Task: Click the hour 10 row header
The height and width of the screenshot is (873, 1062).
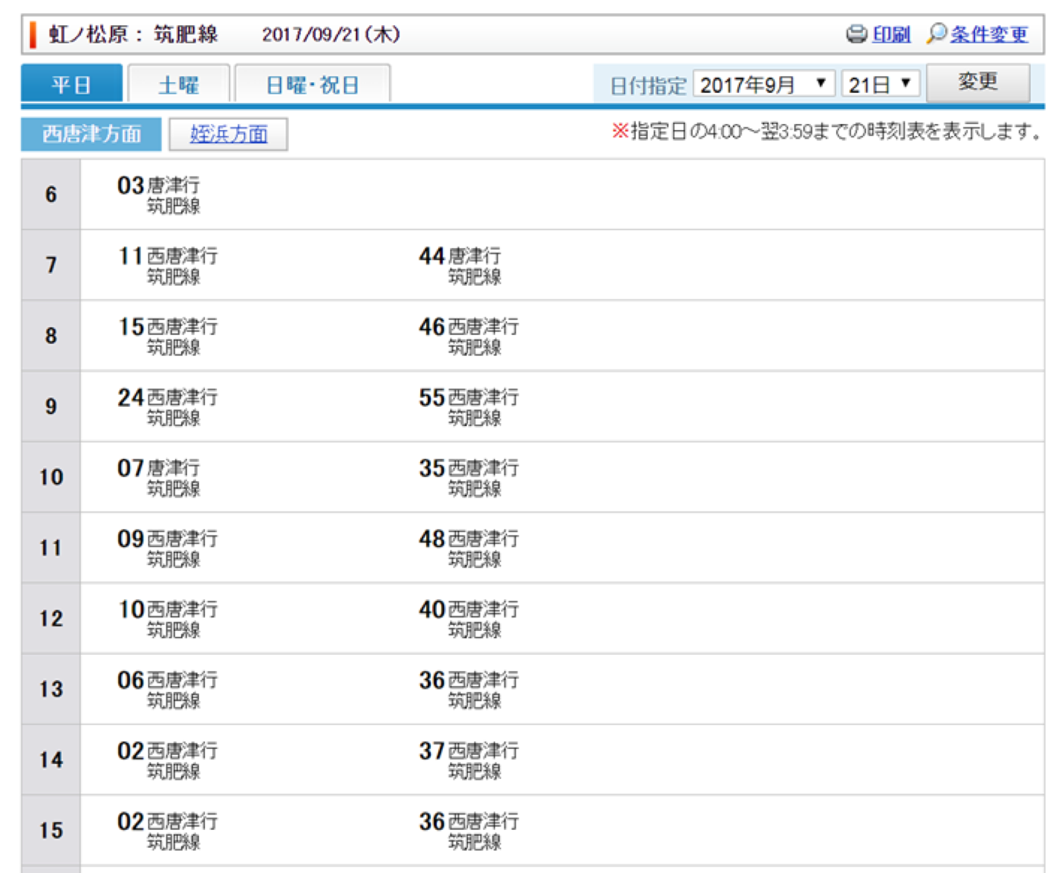Action: (51, 477)
